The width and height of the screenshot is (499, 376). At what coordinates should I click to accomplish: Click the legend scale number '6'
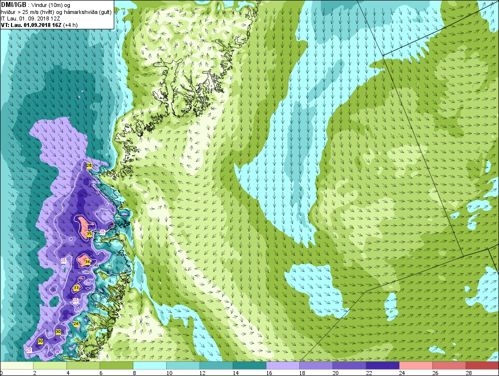[101, 373]
